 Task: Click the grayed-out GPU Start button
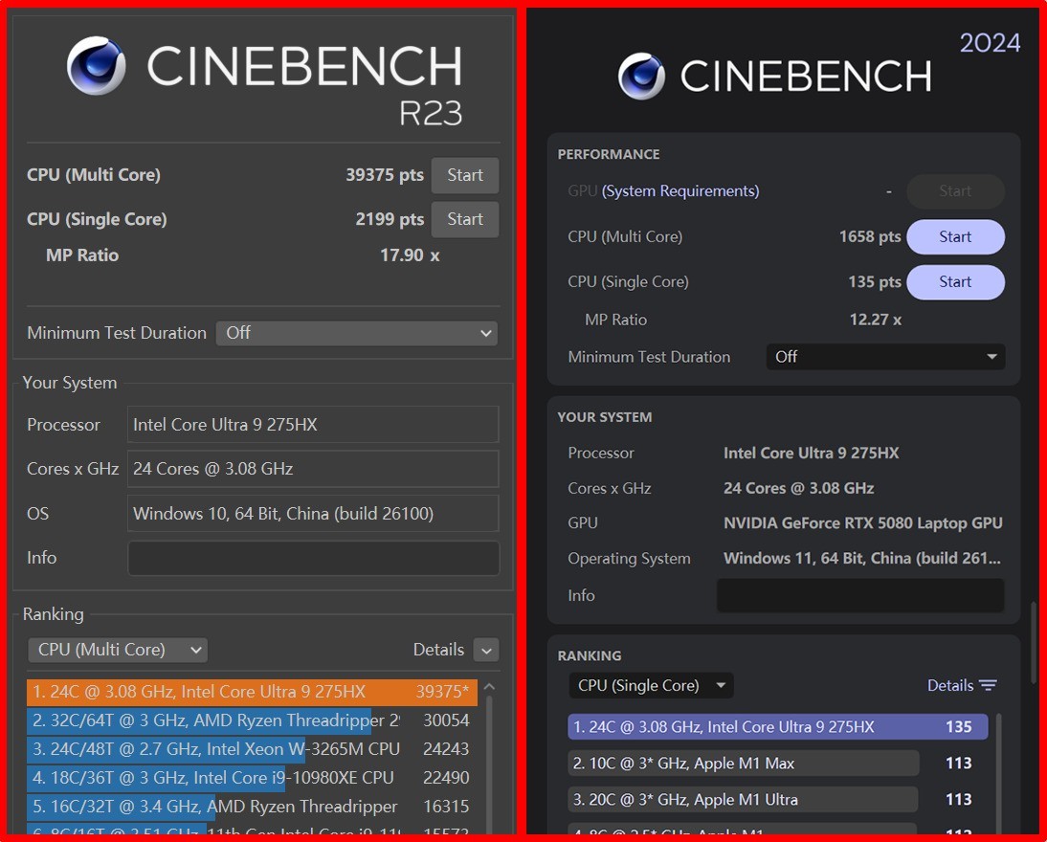coord(954,191)
